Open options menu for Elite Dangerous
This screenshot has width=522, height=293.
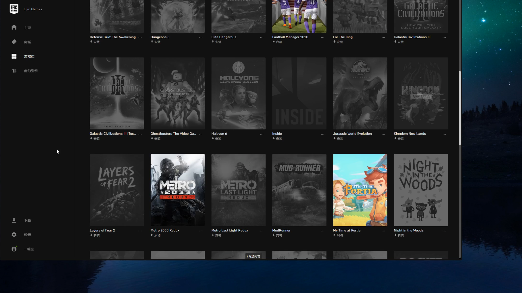tap(262, 37)
